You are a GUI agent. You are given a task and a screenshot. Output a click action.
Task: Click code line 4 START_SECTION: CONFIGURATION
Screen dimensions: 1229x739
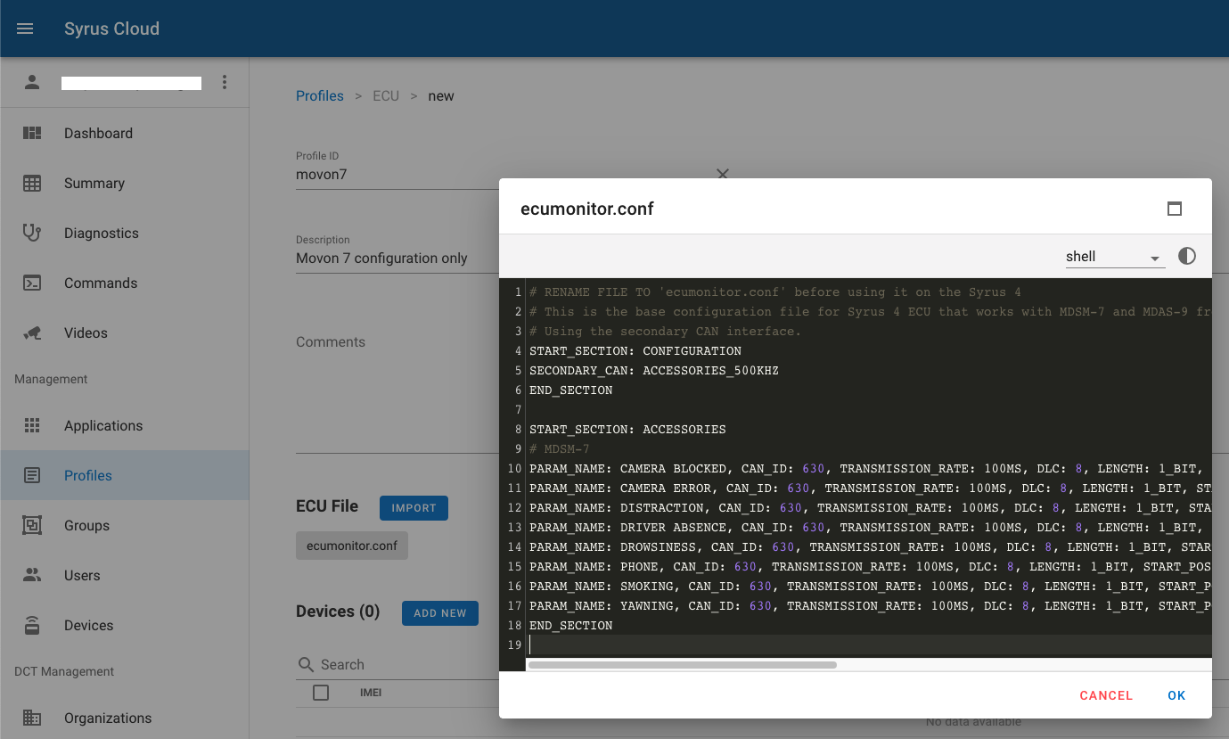[x=635, y=350]
